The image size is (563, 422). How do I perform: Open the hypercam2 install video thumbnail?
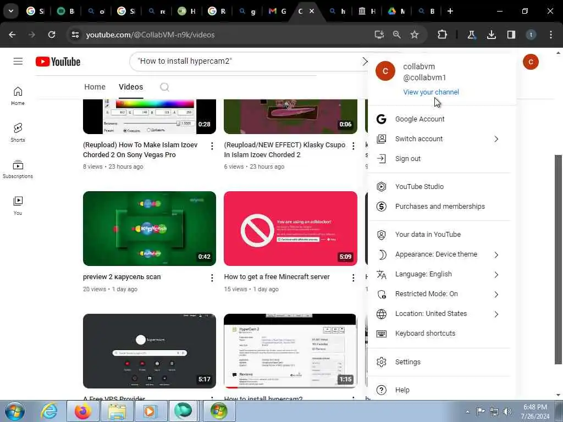point(290,351)
